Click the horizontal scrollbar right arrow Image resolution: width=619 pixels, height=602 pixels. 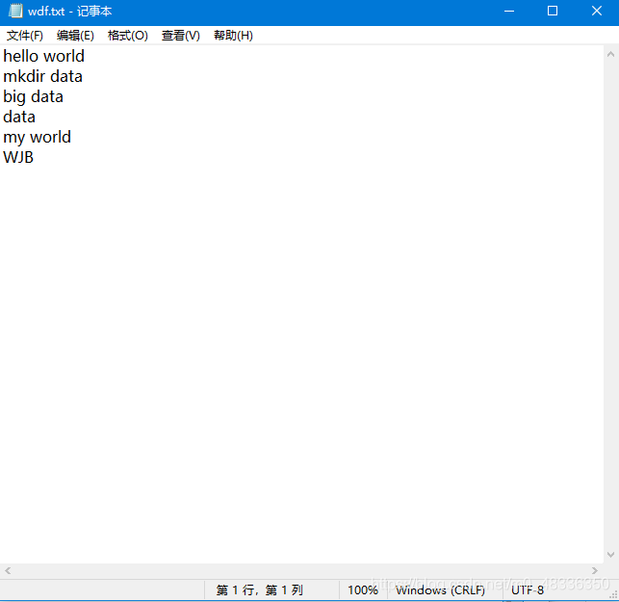click(x=595, y=570)
